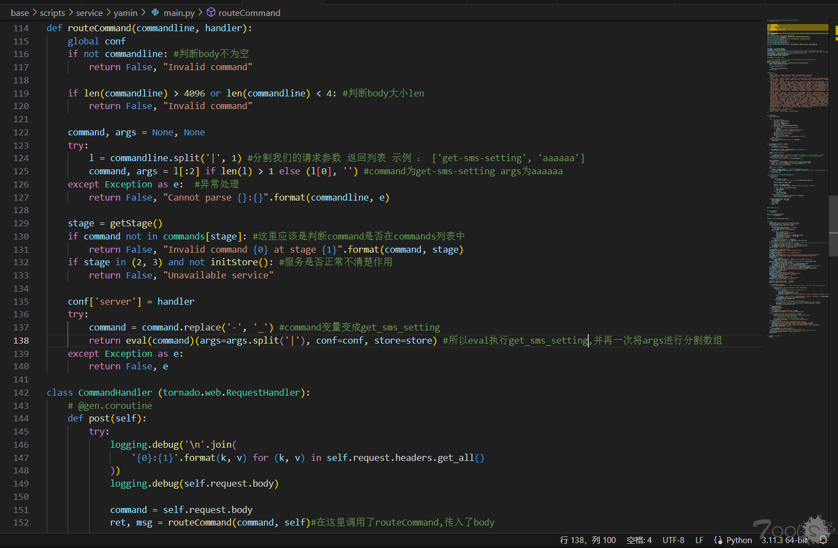Viewport: 838px width, 548px height.
Task: Change the LF end-of-line sequence
Action: pyautogui.click(x=699, y=540)
